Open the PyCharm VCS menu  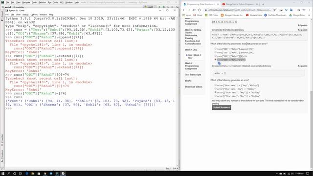click(x=62, y=2)
